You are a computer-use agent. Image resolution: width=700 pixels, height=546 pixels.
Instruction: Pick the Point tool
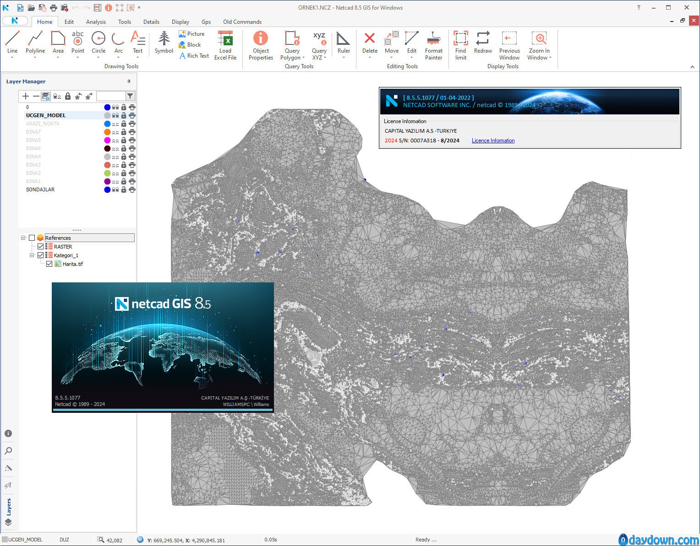point(78,42)
